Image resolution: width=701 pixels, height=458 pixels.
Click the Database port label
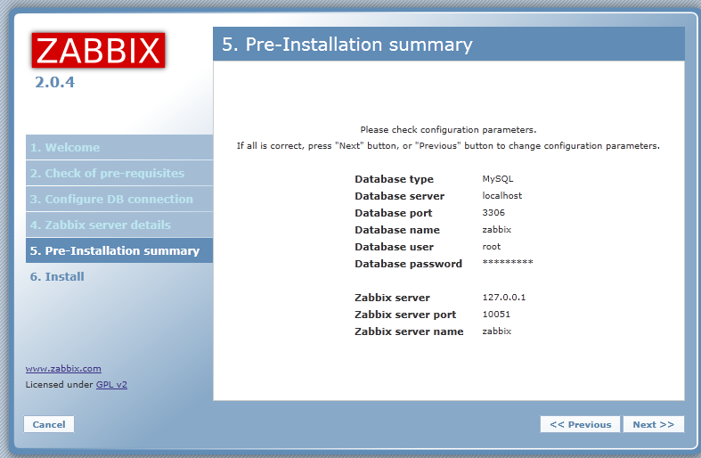pos(394,213)
